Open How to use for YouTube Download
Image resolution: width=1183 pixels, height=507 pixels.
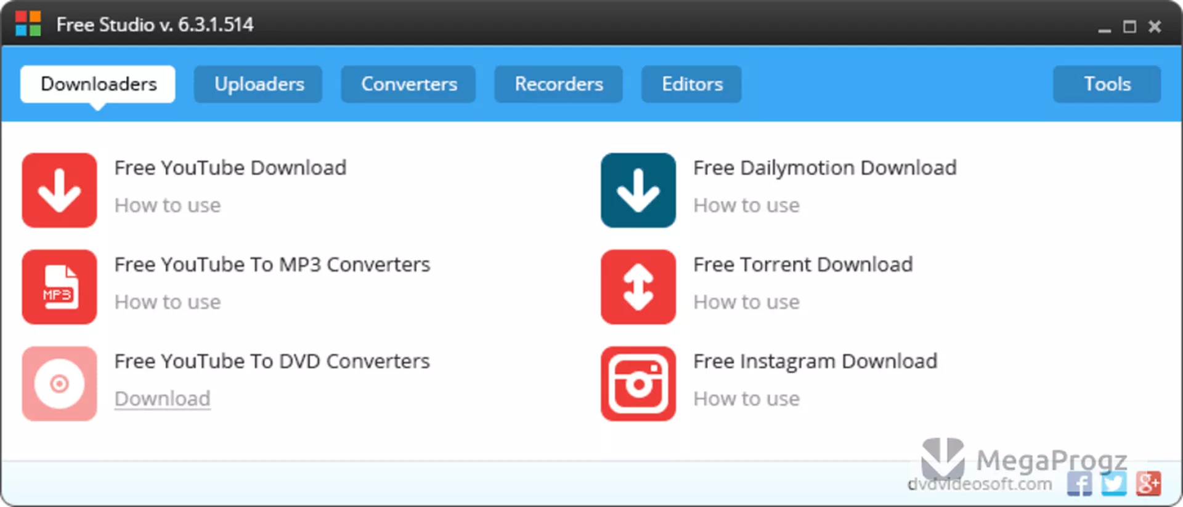(168, 206)
